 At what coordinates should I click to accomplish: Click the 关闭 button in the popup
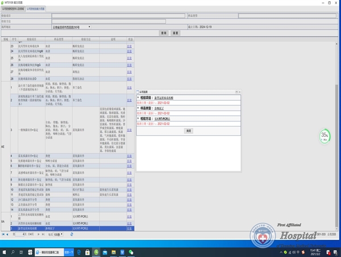coord(189,131)
